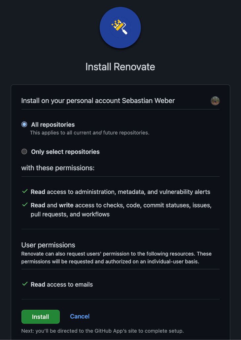
Task: Click the Install Renovate page heading
Action: (120, 67)
